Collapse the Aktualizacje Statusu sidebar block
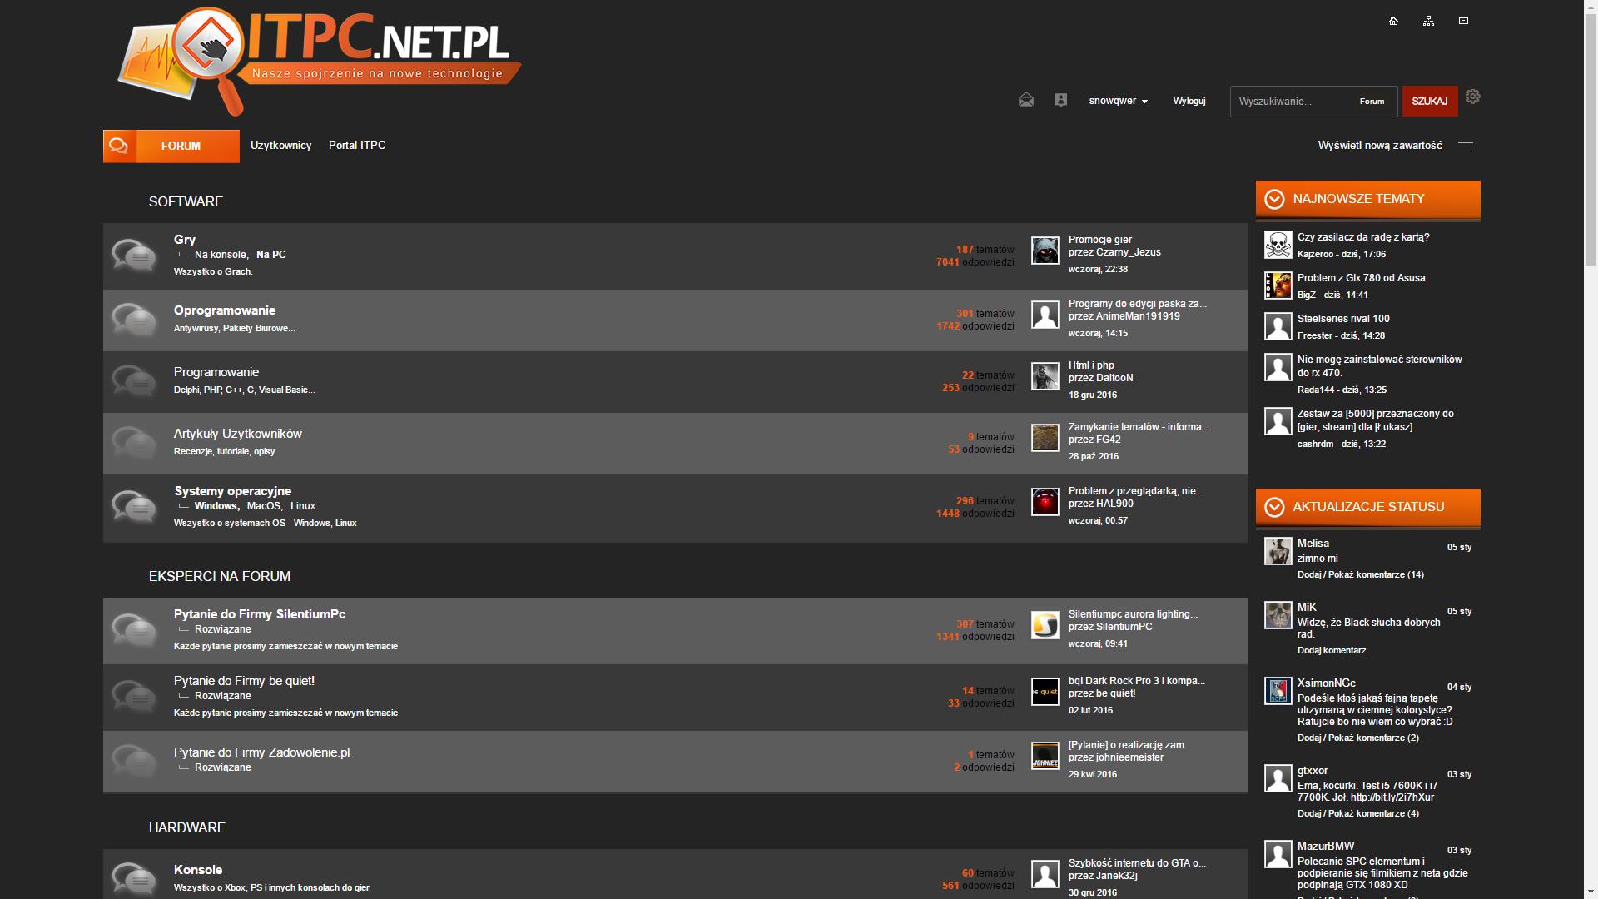1598x899 pixels. tap(1274, 507)
